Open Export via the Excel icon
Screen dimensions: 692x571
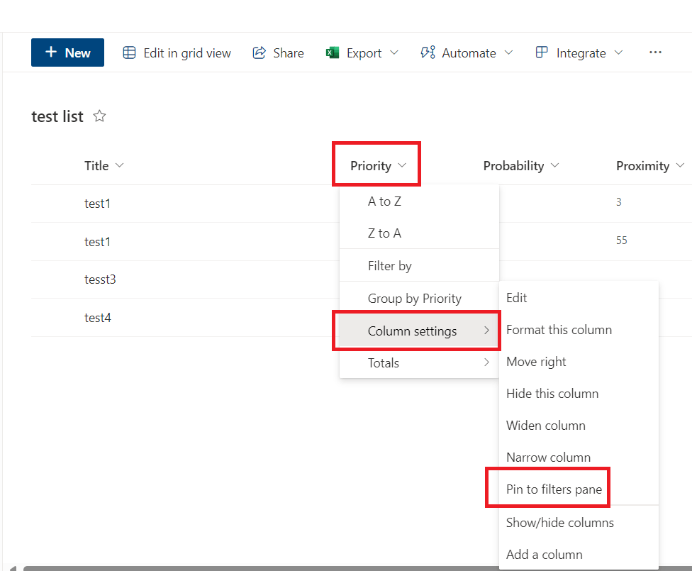pyautogui.click(x=331, y=52)
